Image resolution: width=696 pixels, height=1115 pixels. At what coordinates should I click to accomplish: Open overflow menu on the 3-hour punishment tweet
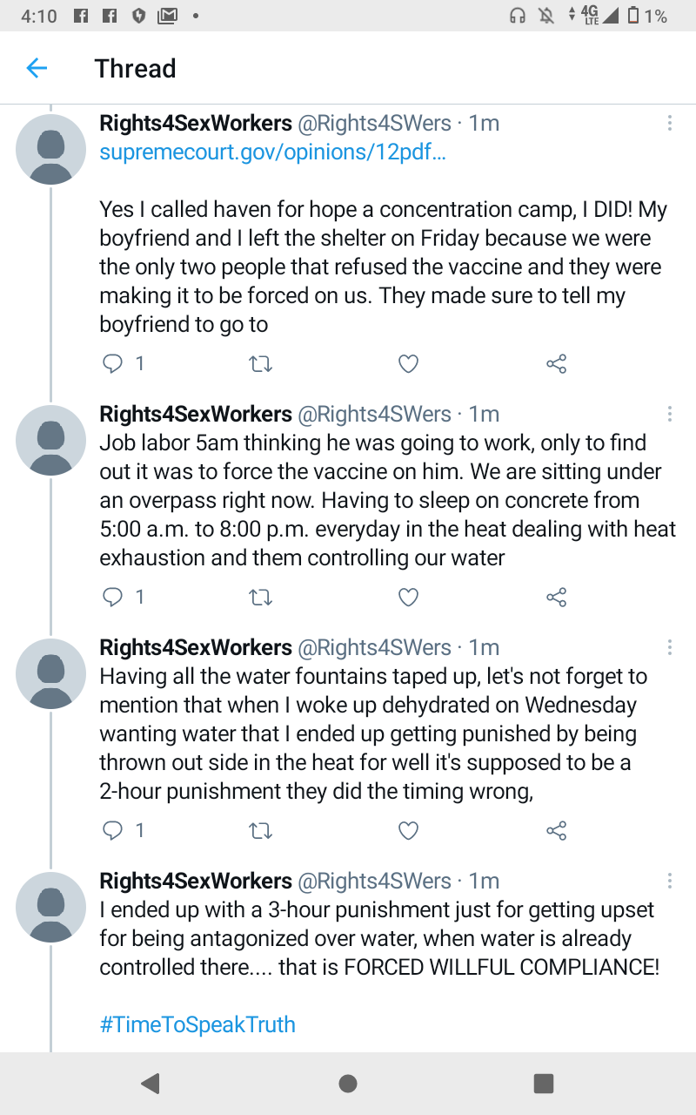[x=669, y=881]
